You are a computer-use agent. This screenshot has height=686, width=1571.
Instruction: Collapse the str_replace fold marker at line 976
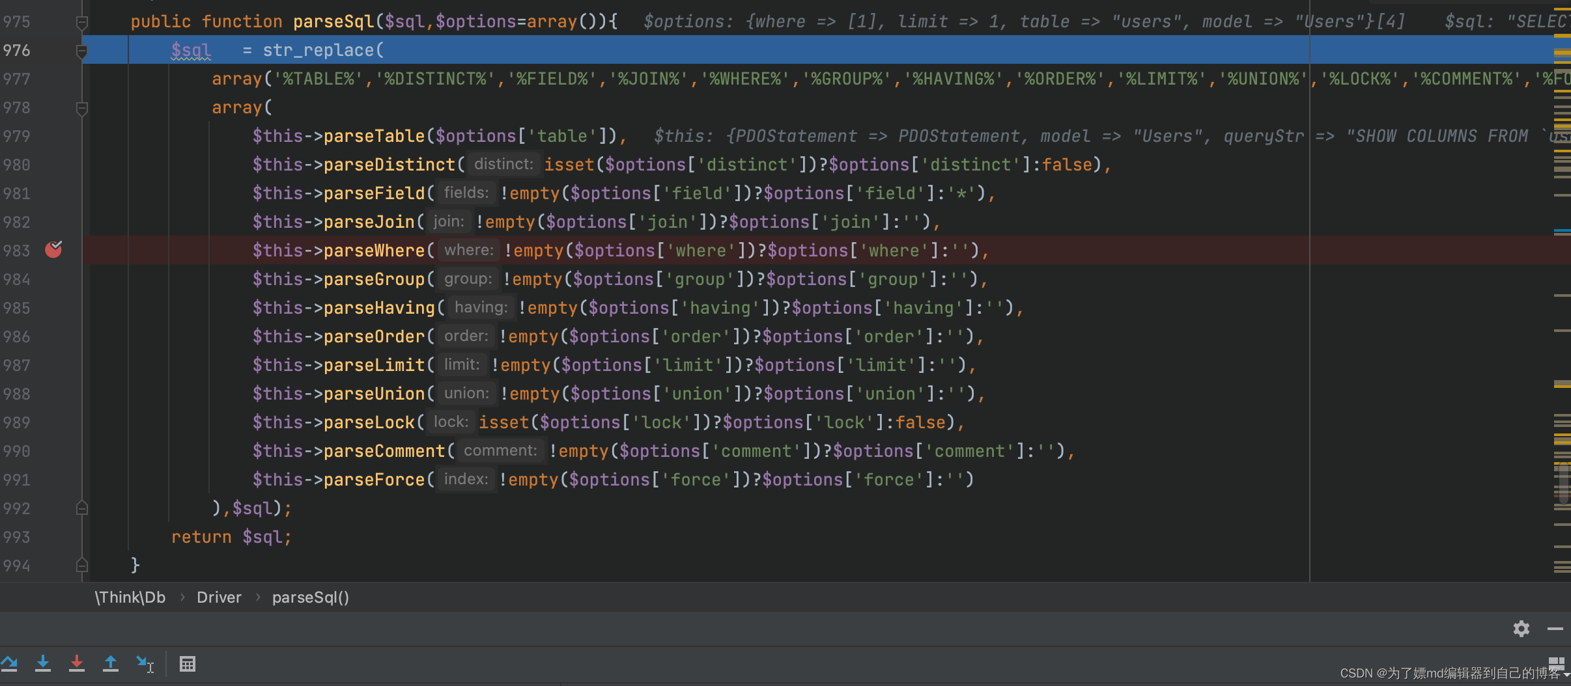pyautogui.click(x=82, y=51)
